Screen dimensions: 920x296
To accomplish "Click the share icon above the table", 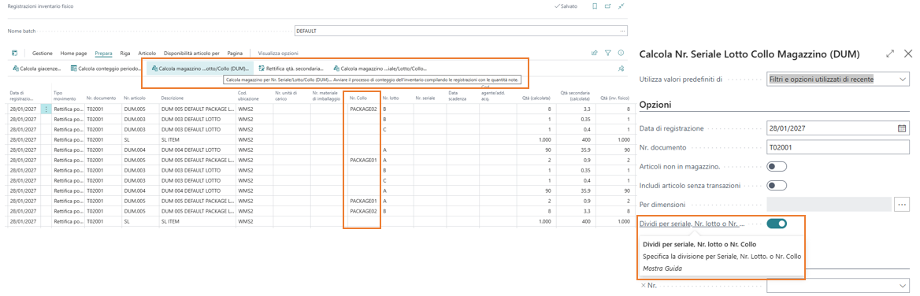I will [595, 53].
